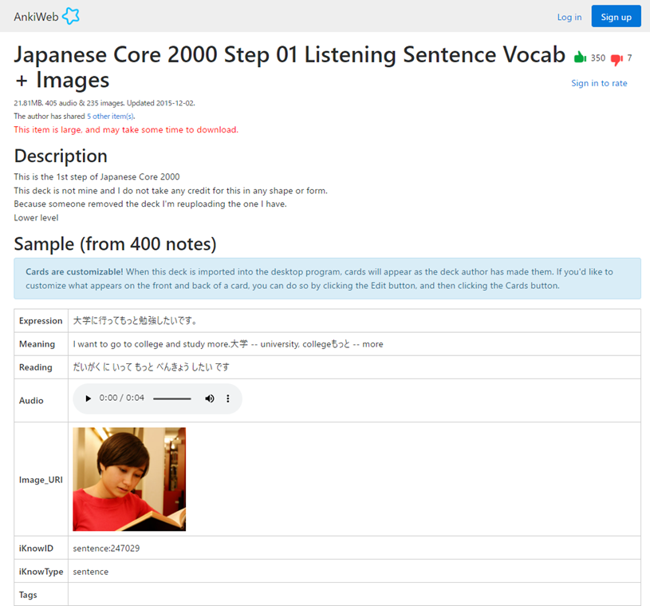Click the Audio field label
Viewport: 650px width, 606px height.
click(31, 401)
